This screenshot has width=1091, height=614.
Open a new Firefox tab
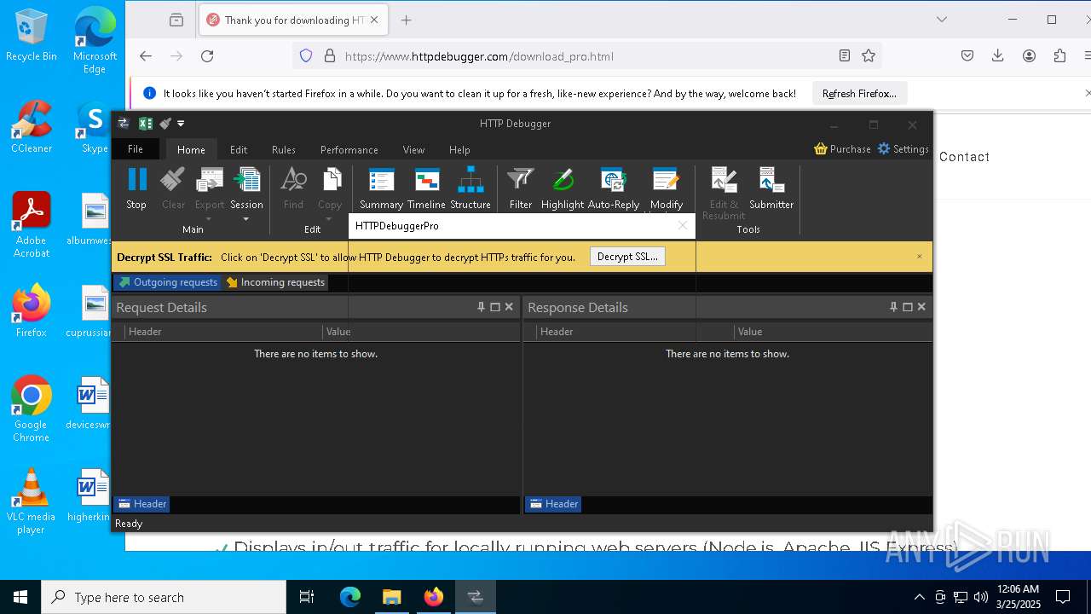coord(407,20)
